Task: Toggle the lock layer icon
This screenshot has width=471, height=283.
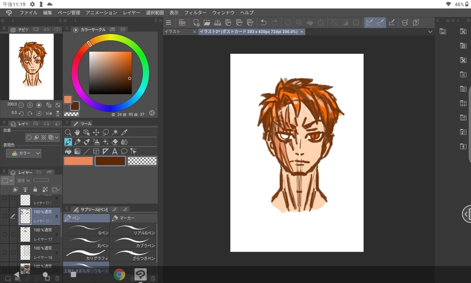Action: pos(35,190)
